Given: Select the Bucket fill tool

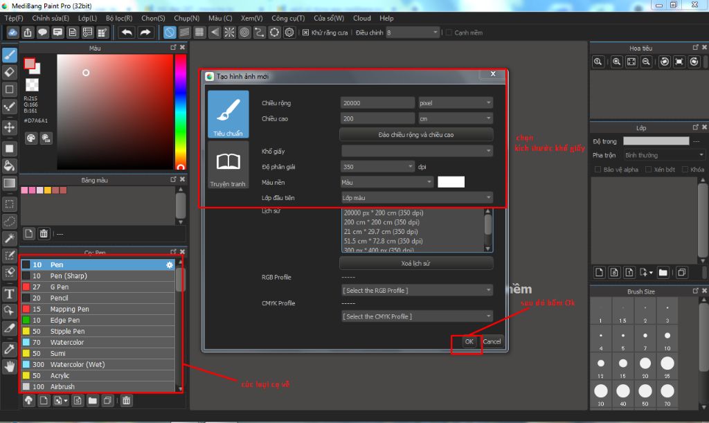Looking at the screenshot, I should coord(10,165).
